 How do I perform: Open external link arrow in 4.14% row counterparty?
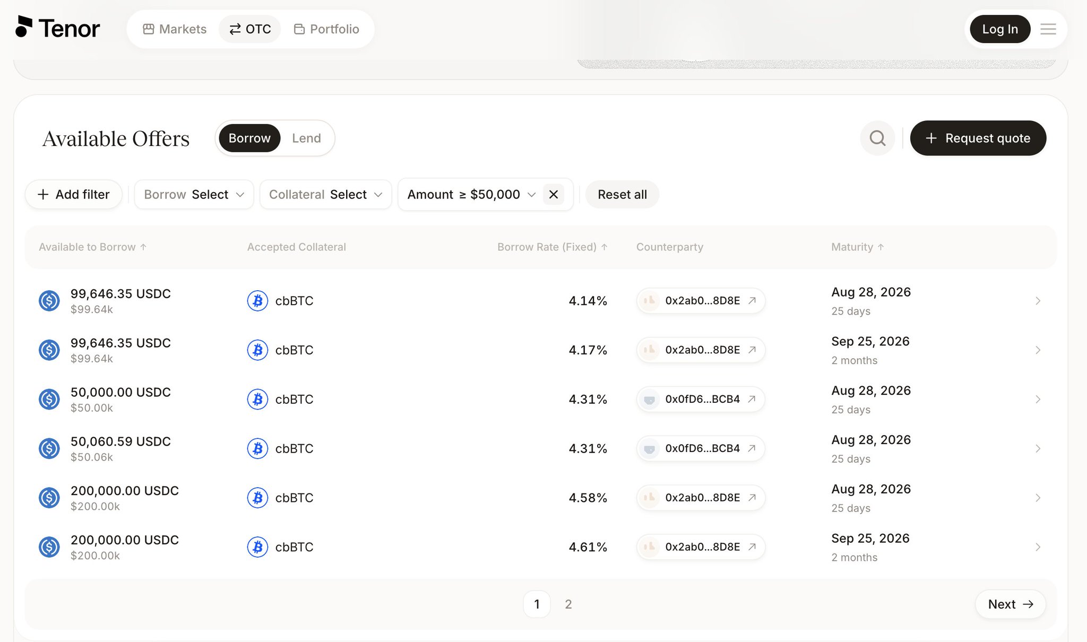pos(752,301)
